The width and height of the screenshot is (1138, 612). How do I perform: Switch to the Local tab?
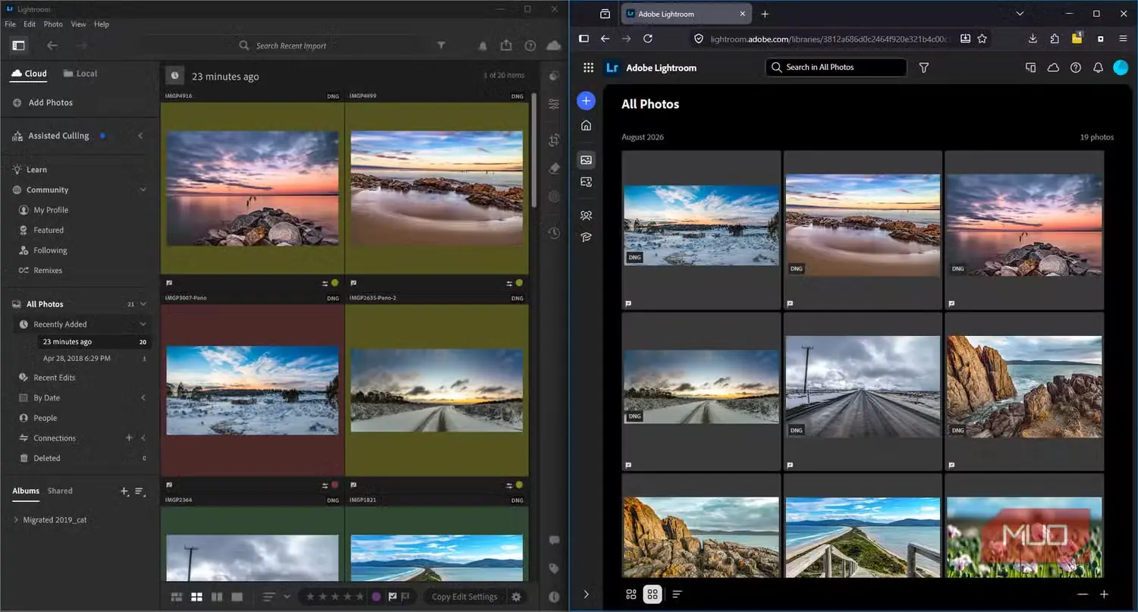tap(80, 74)
